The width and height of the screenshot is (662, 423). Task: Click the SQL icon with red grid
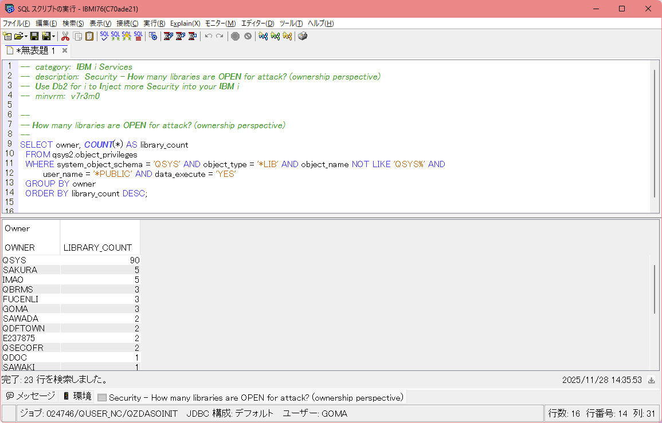[138, 36]
